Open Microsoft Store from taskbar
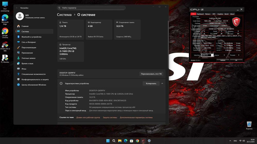The width and height of the screenshot is (257, 144). (x=131, y=141)
